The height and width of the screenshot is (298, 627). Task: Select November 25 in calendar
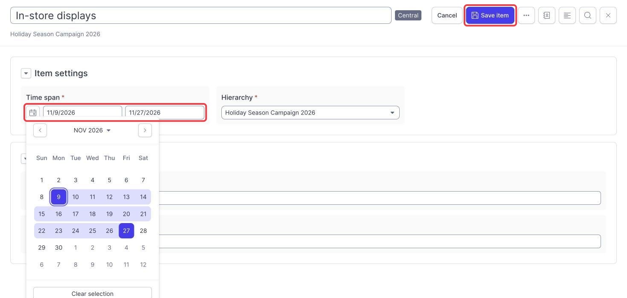coord(93,231)
